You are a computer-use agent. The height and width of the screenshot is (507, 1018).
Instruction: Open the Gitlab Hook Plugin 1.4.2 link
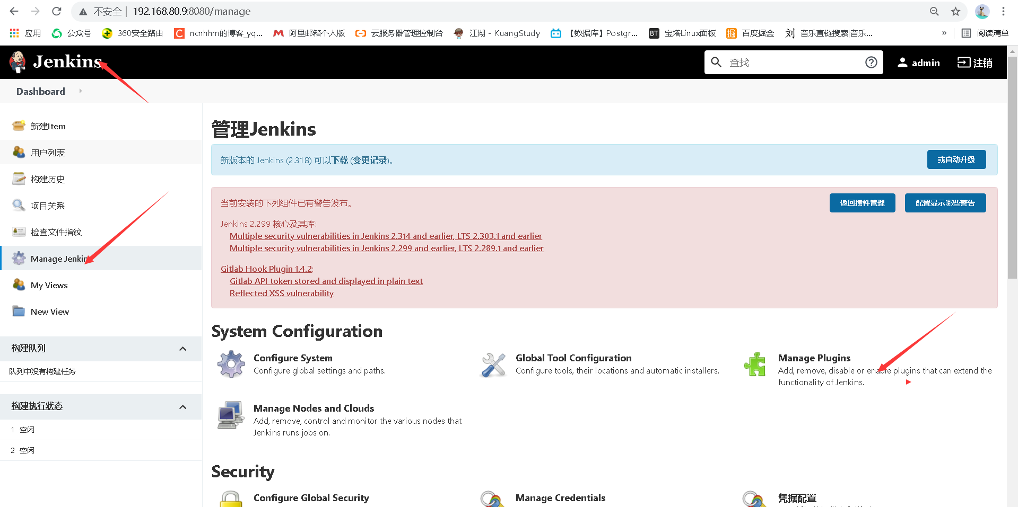pyautogui.click(x=266, y=269)
